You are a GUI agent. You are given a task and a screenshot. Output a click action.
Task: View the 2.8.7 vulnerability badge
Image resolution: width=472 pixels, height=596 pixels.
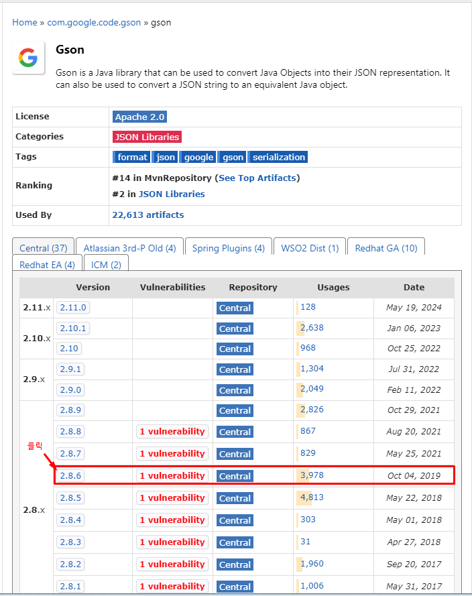pyautogui.click(x=172, y=453)
